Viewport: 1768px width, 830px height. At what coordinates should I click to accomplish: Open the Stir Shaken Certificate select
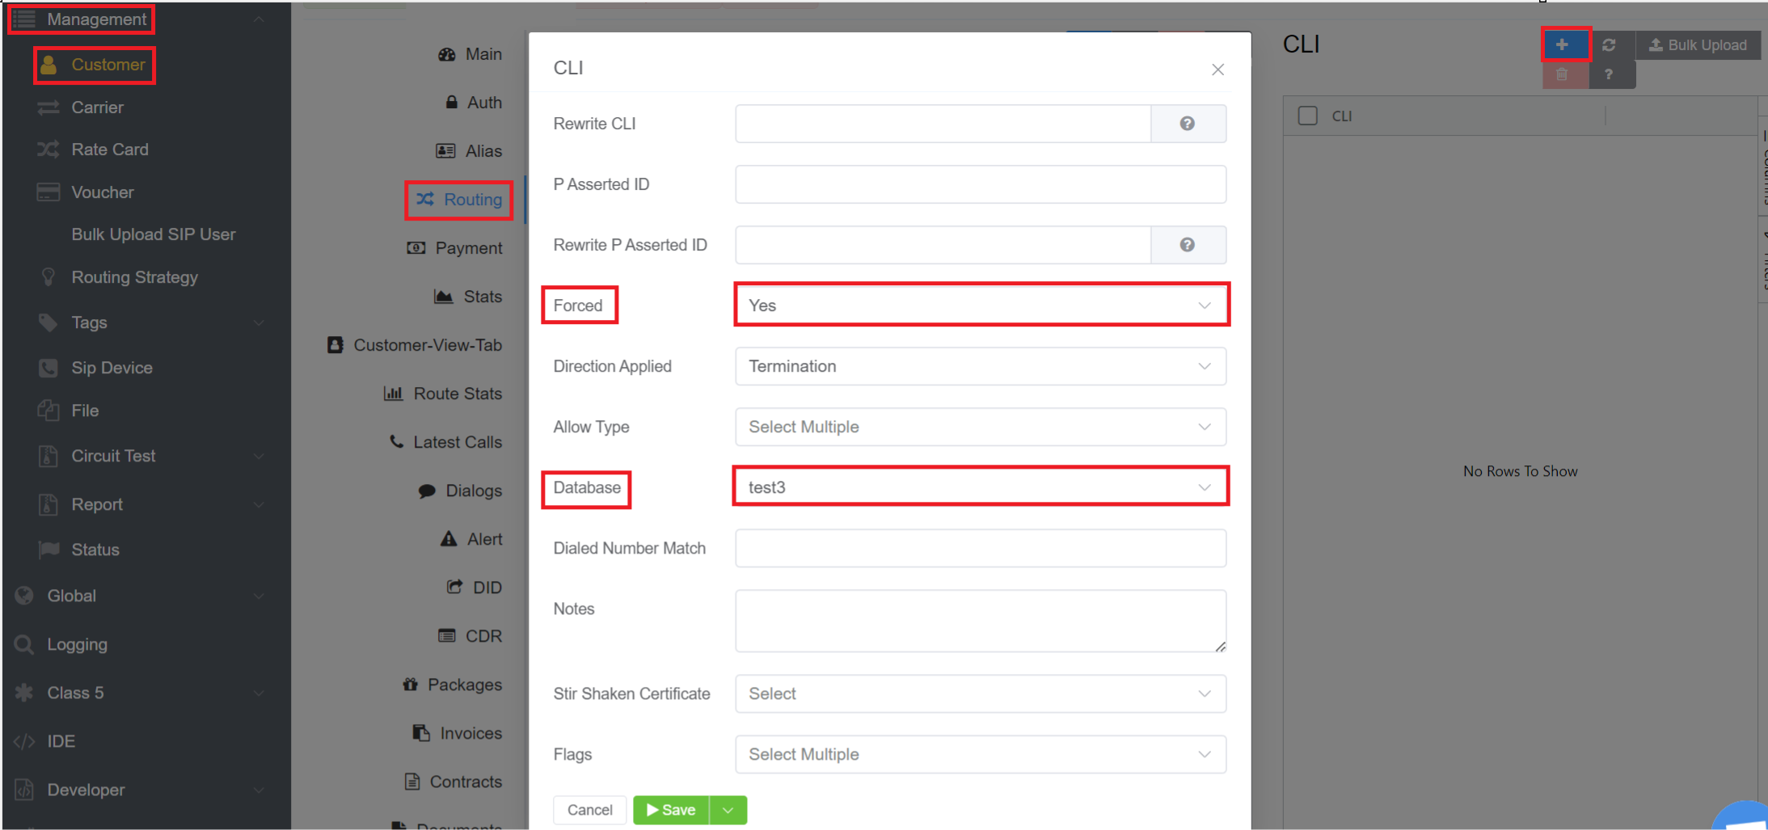point(980,693)
